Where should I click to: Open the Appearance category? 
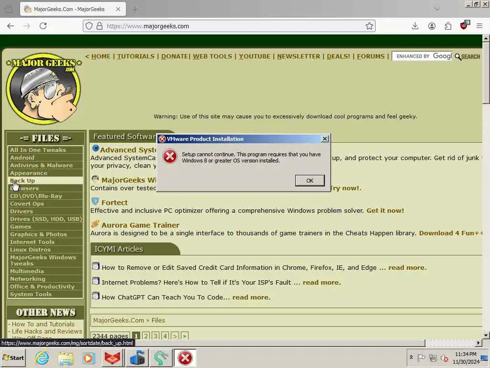(x=45, y=173)
